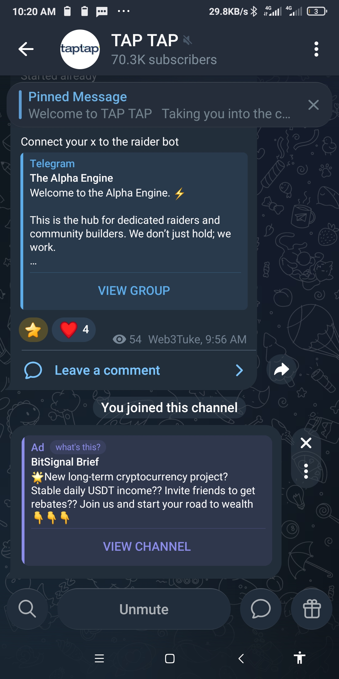Open ad options three-dot menu

tap(306, 471)
